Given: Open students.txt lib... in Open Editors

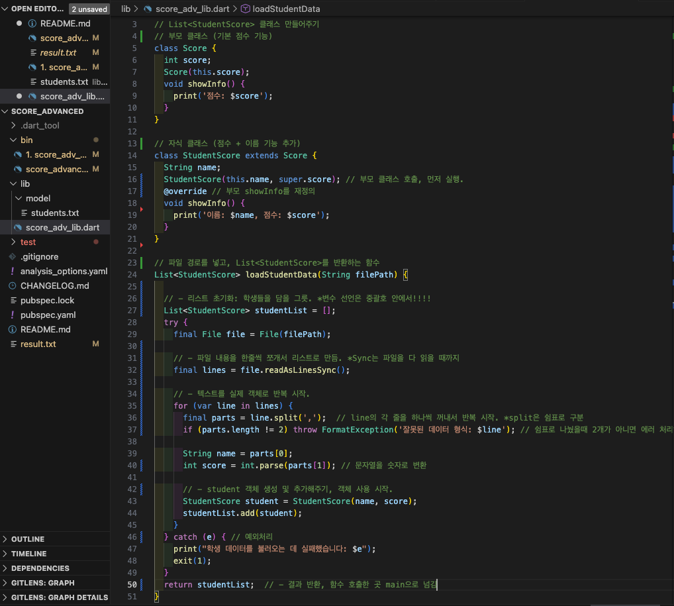Looking at the screenshot, I should coord(73,81).
